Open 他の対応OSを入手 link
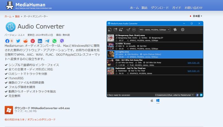This screenshot has width=223, height=127. click(x=15, y=120)
